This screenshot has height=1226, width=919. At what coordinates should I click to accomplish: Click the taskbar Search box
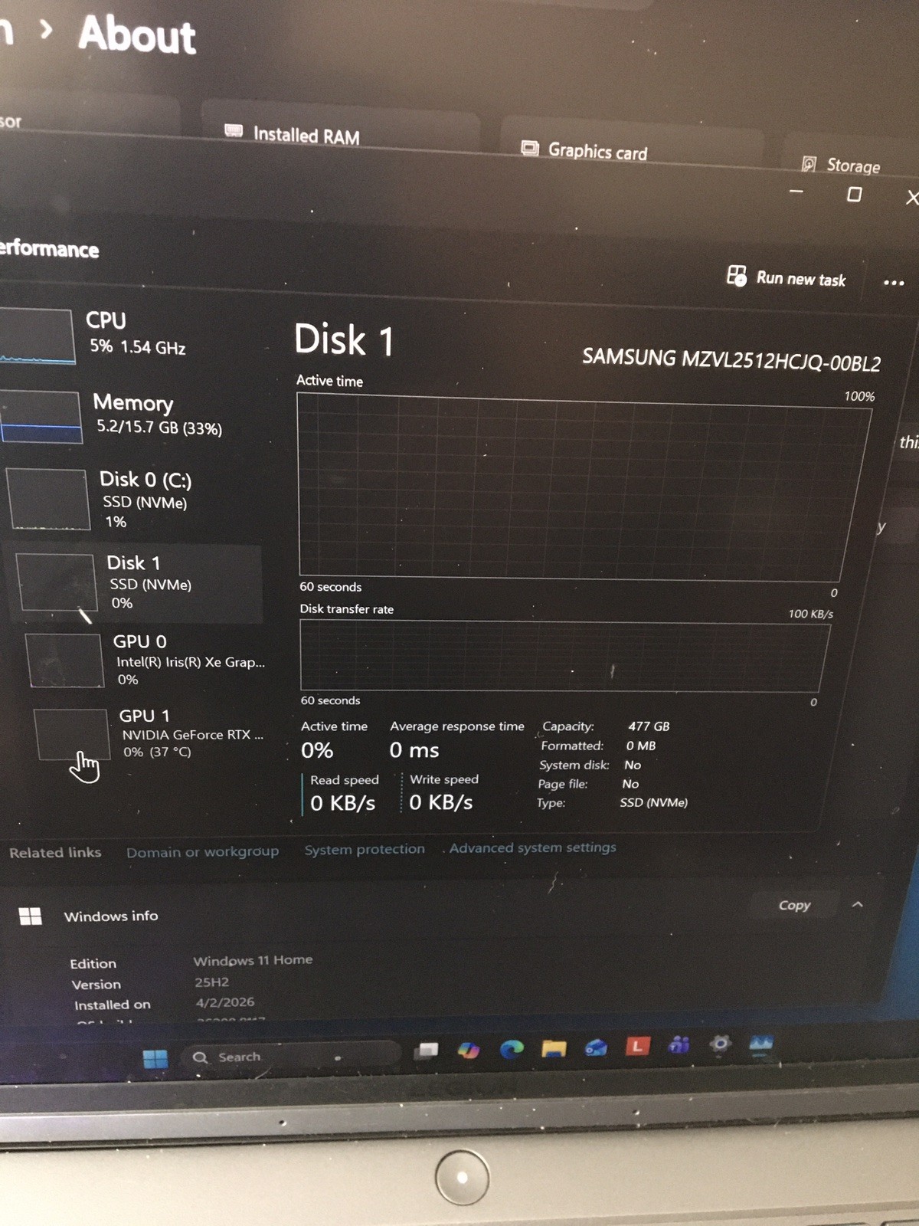pos(291,1057)
